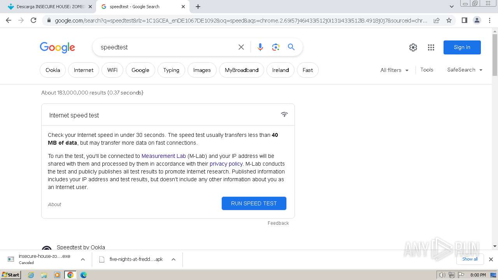
Task: Expand the All filters dropdown
Action: tap(395, 70)
